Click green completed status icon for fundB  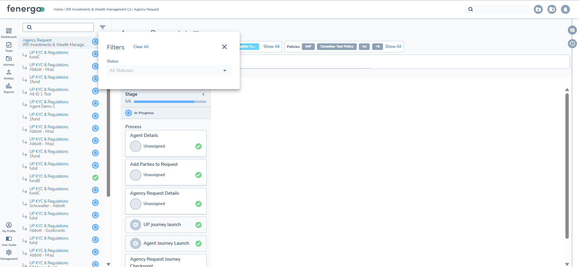[x=95, y=178]
